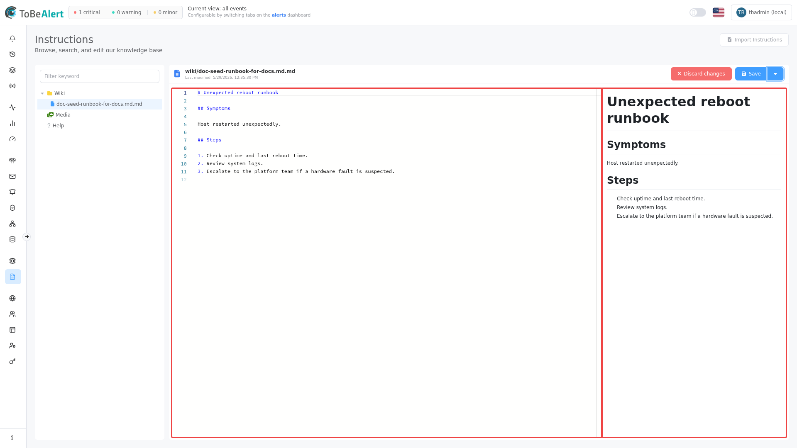Open the ringing bell notifications sidebar icon
Screen dimensions: 797x448
tap(12, 192)
